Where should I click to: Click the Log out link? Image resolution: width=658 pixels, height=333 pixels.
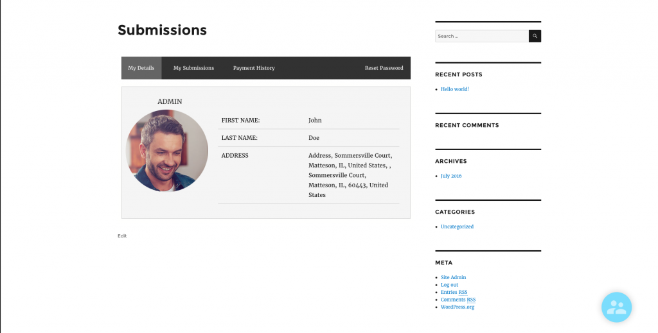[x=449, y=285]
